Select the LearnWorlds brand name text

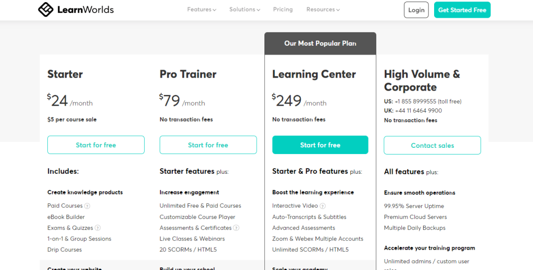click(x=85, y=10)
